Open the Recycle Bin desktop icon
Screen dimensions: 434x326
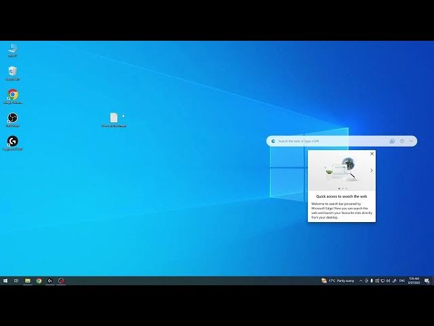[x=12, y=73]
